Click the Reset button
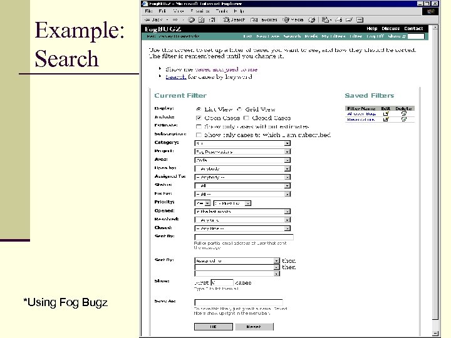Viewport: 451px width, 338px height. [x=254, y=327]
